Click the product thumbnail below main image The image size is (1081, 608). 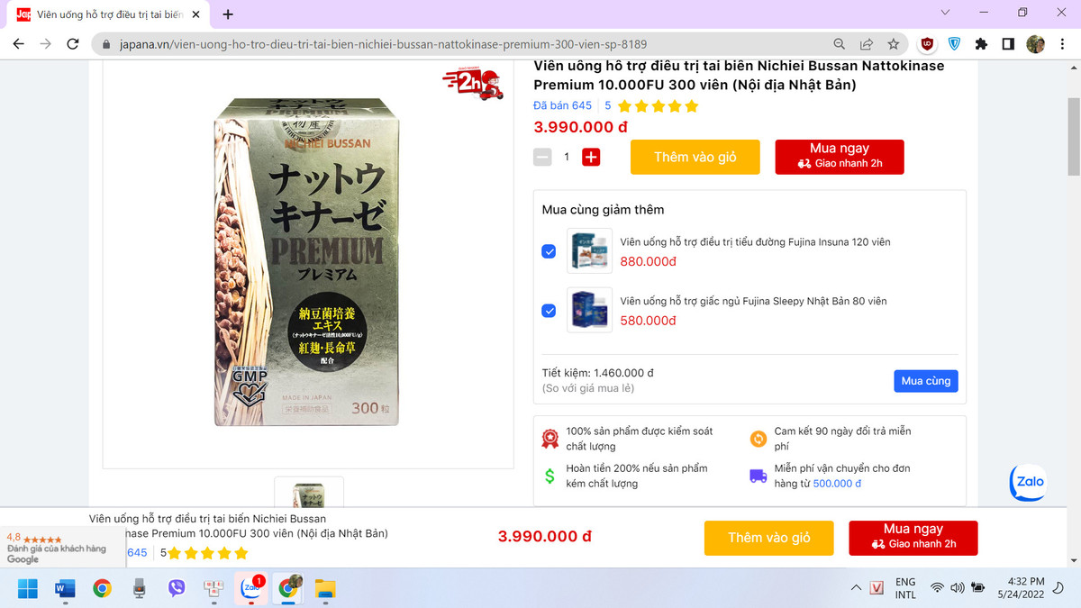click(x=309, y=492)
